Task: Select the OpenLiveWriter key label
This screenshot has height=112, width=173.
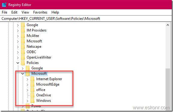Action: (x=39, y=57)
